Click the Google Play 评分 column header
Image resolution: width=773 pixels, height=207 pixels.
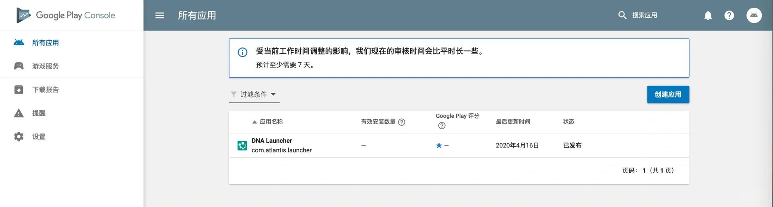click(457, 116)
